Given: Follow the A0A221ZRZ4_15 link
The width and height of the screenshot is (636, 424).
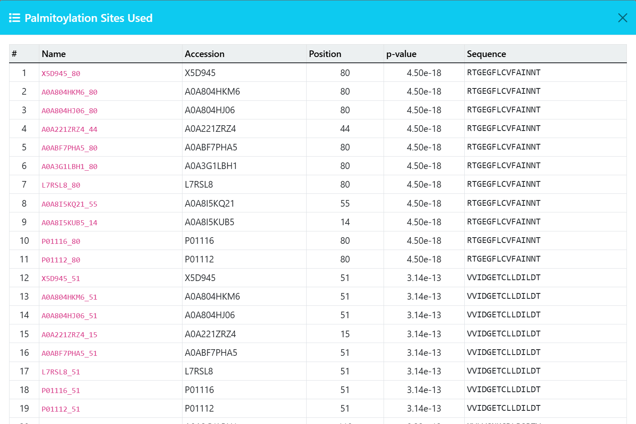Looking at the screenshot, I should tap(70, 335).
